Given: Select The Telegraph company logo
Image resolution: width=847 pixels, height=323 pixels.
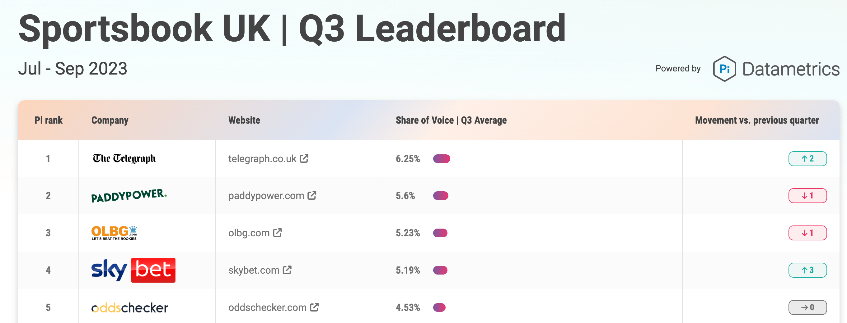Looking at the screenshot, I should (x=124, y=158).
